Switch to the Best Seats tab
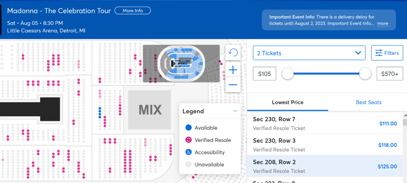This screenshot has width=407, height=183. 368,102
